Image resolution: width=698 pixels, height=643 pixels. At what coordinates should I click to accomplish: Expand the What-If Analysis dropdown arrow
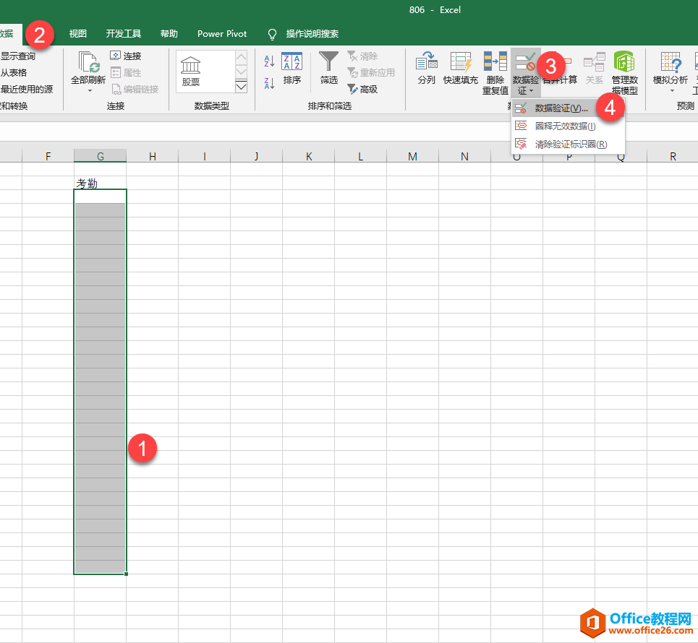pos(672,91)
